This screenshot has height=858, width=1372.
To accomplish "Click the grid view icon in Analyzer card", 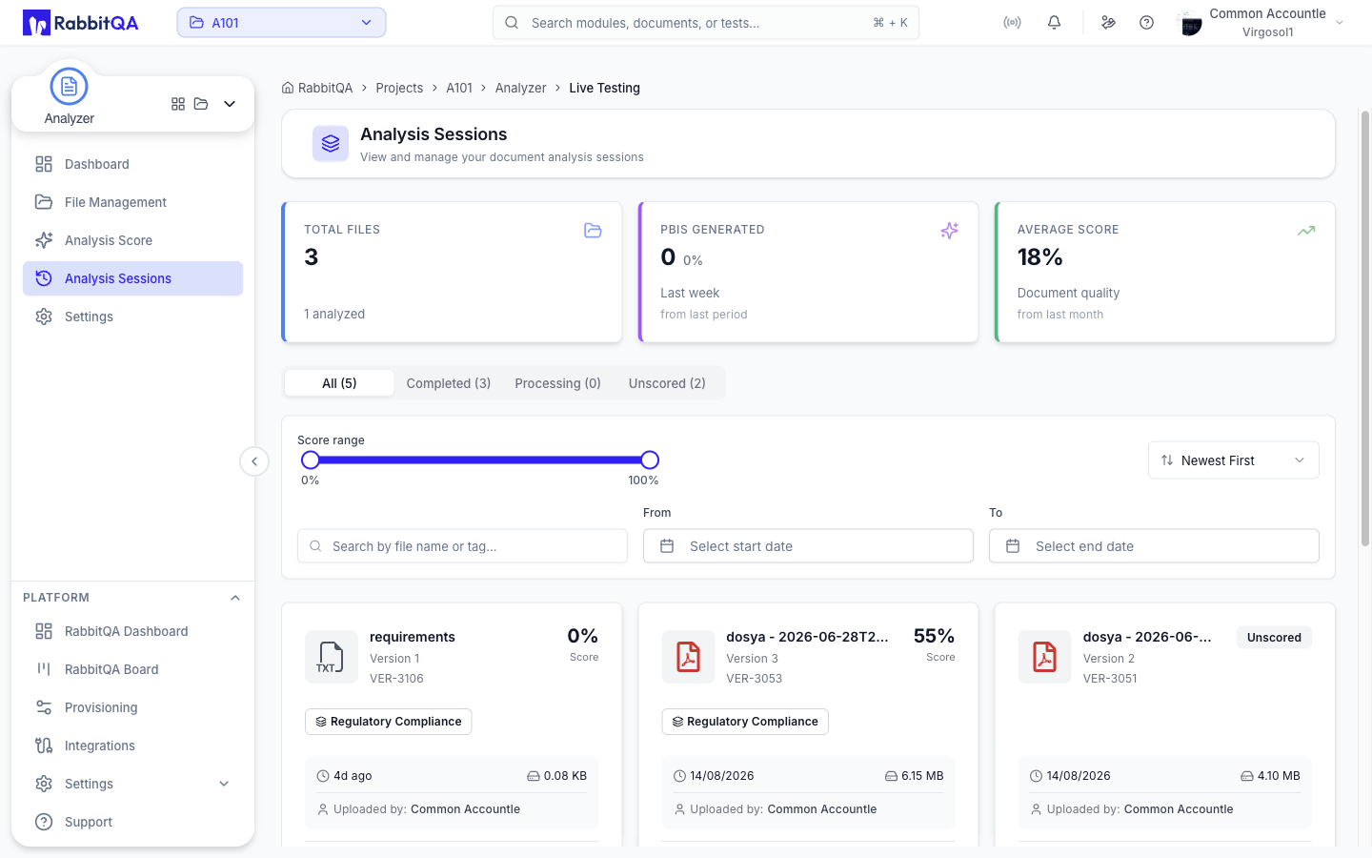I will click(x=178, y=104).
